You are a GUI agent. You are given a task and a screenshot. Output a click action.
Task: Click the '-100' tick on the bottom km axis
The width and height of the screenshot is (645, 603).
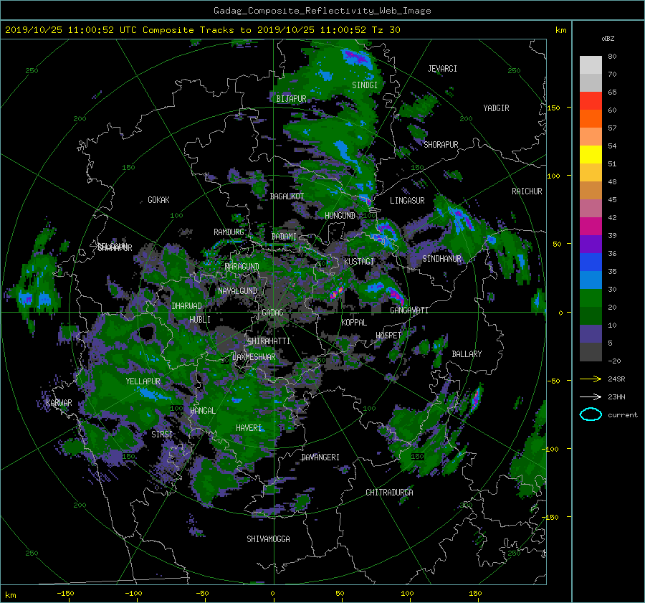(x=133, y=594)
